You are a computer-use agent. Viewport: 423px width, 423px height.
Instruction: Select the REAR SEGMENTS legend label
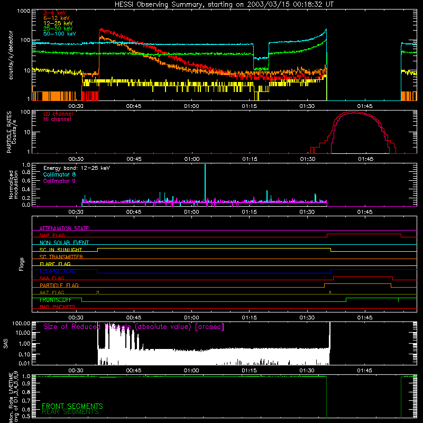(x=70, y=412)
